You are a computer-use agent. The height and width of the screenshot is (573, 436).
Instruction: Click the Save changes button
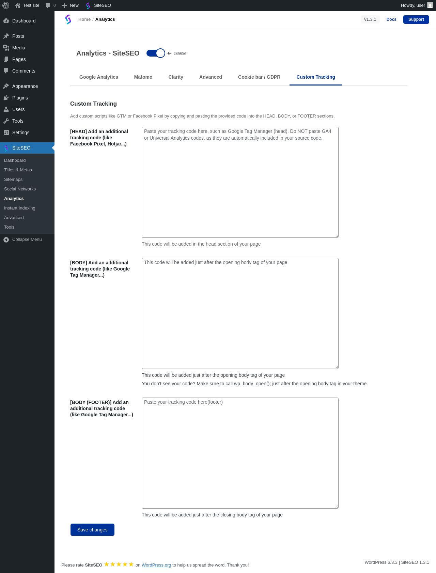[92, 530]
